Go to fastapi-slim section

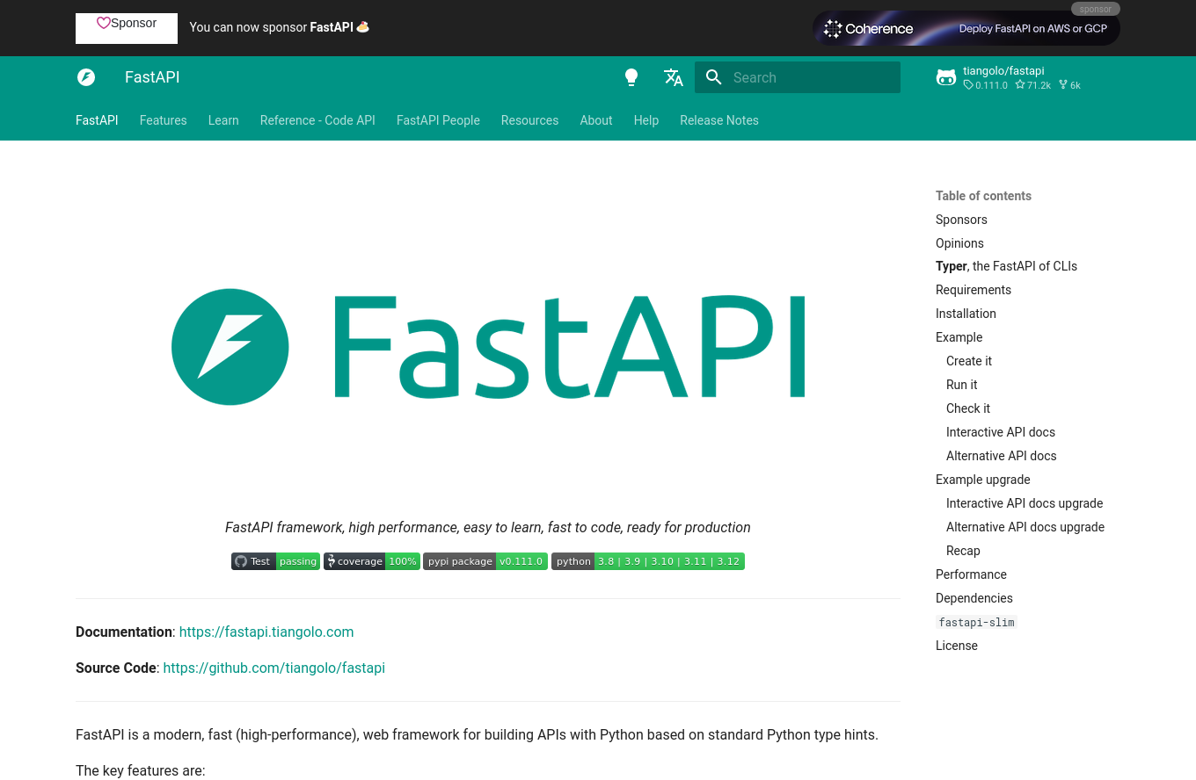(x=976, y=622)
